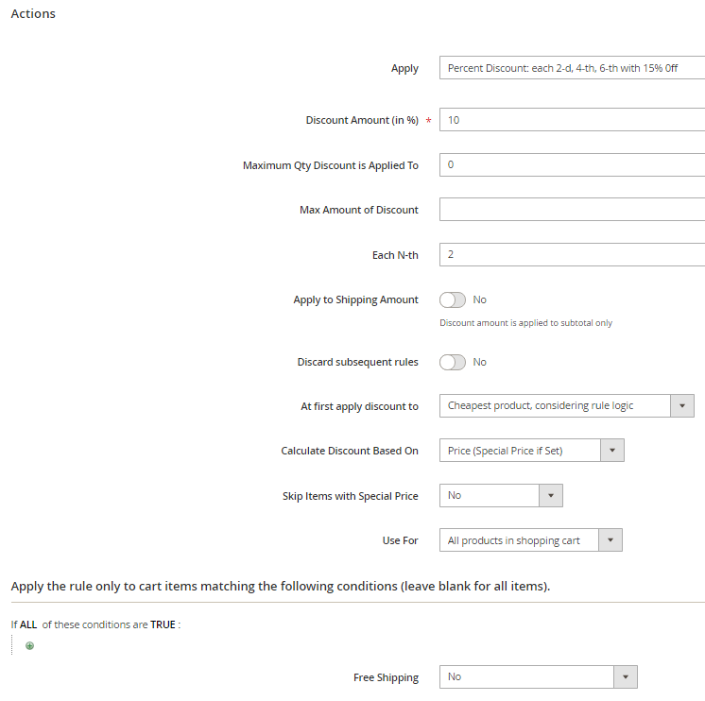
Task: Collapse the Actions section heading
Action: pos(33,13)
